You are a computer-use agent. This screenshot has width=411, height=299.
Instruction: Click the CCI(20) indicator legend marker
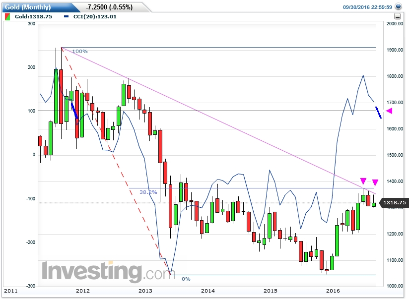66,16
